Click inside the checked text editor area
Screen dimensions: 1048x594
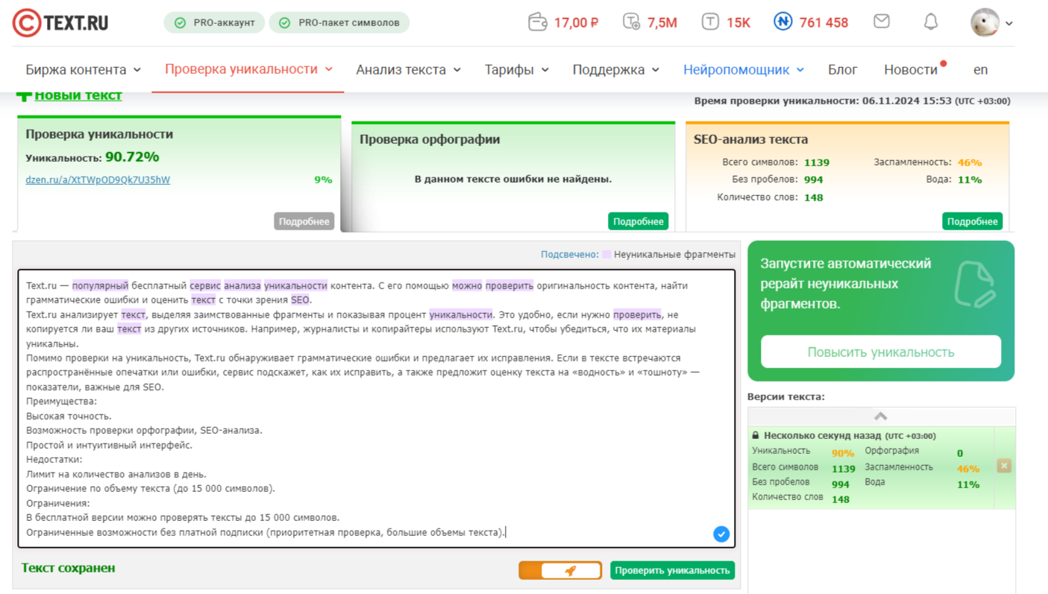377,408
